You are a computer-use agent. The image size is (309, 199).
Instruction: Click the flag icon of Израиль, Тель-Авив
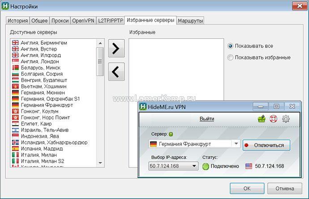click(x=15, y=130)
